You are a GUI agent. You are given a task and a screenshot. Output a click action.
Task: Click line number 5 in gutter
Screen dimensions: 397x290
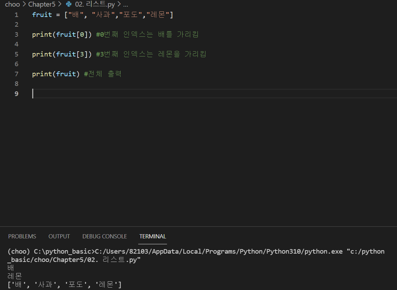17,54
